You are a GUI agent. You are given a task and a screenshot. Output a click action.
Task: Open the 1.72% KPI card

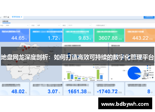[46, 35]
